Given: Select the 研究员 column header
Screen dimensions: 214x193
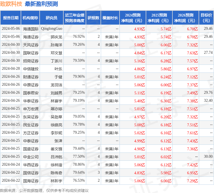Looking at the screenshot, I should pos(52,18).
